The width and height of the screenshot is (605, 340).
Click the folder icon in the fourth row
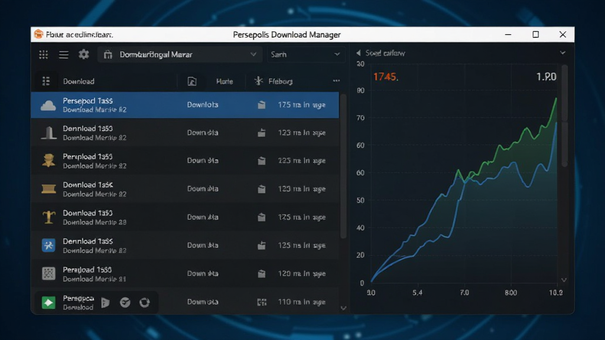coord(262,189)
